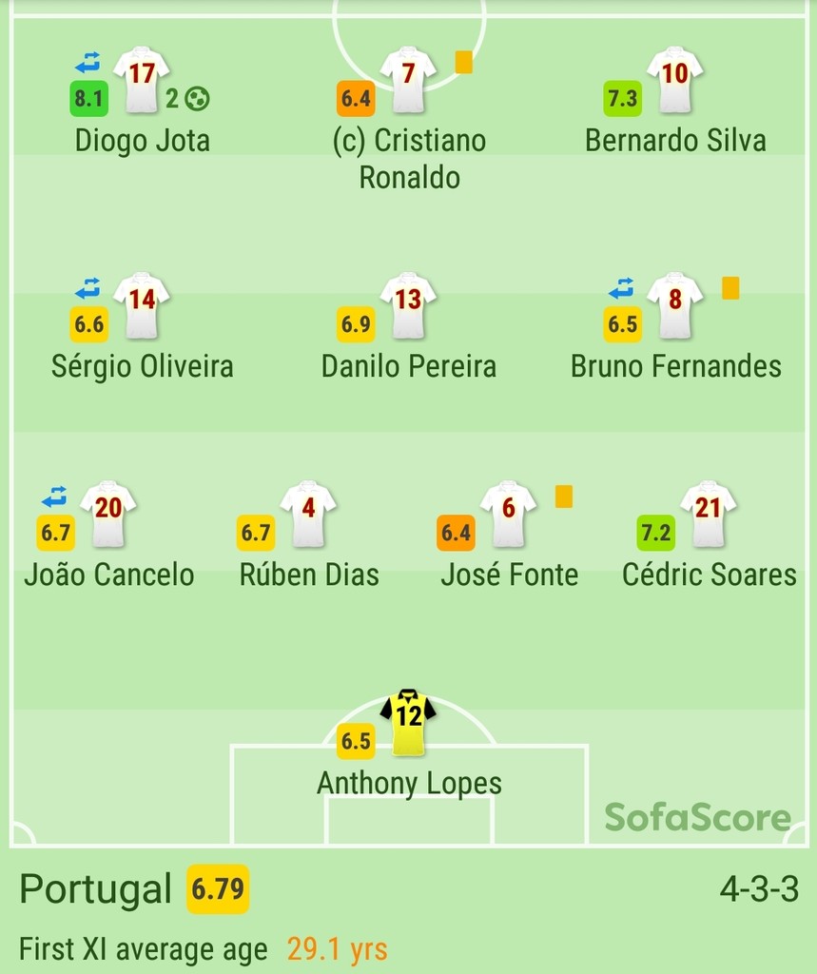Tap Portugal's 6.79 team rating badge
Viewport: 817px width, 974px height.
click(218, 889)
